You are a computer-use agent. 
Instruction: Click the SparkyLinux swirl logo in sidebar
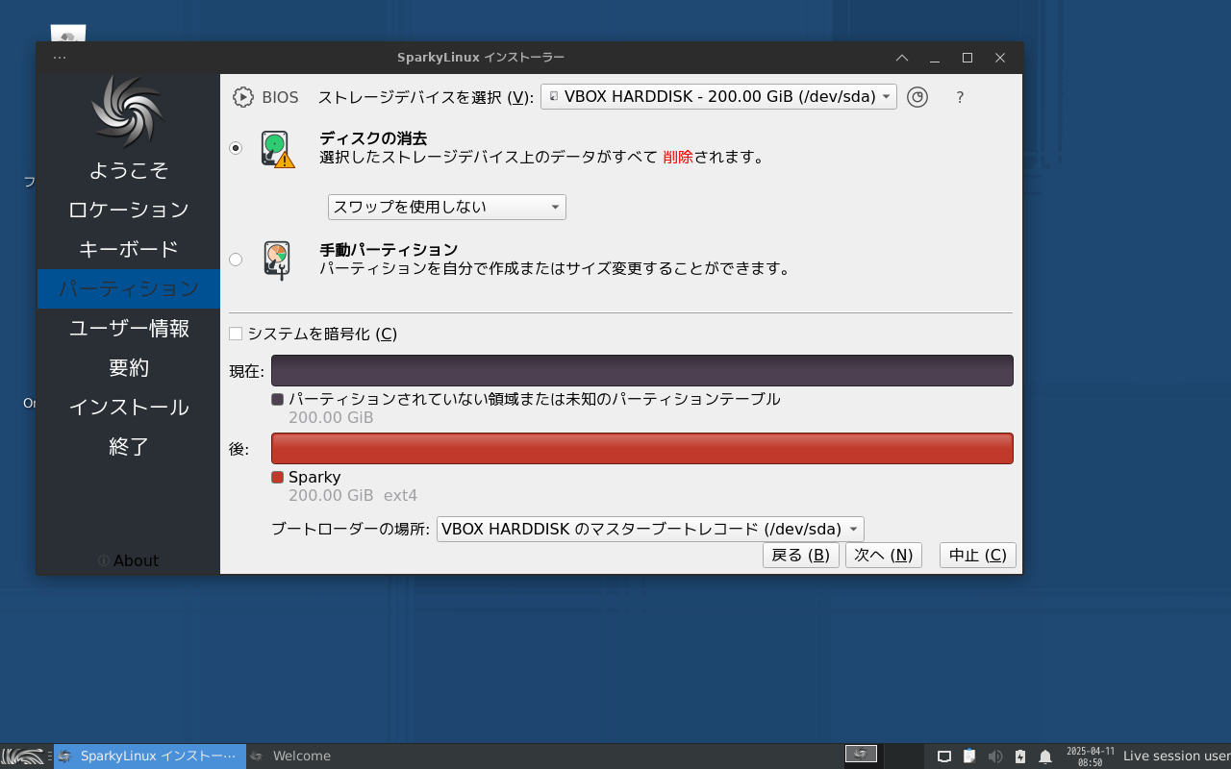click(x=128, y=112)
